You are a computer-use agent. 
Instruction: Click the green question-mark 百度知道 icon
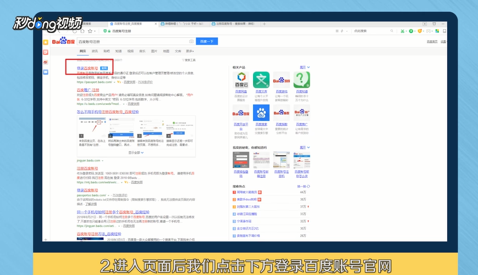click(x=302, y=80)
